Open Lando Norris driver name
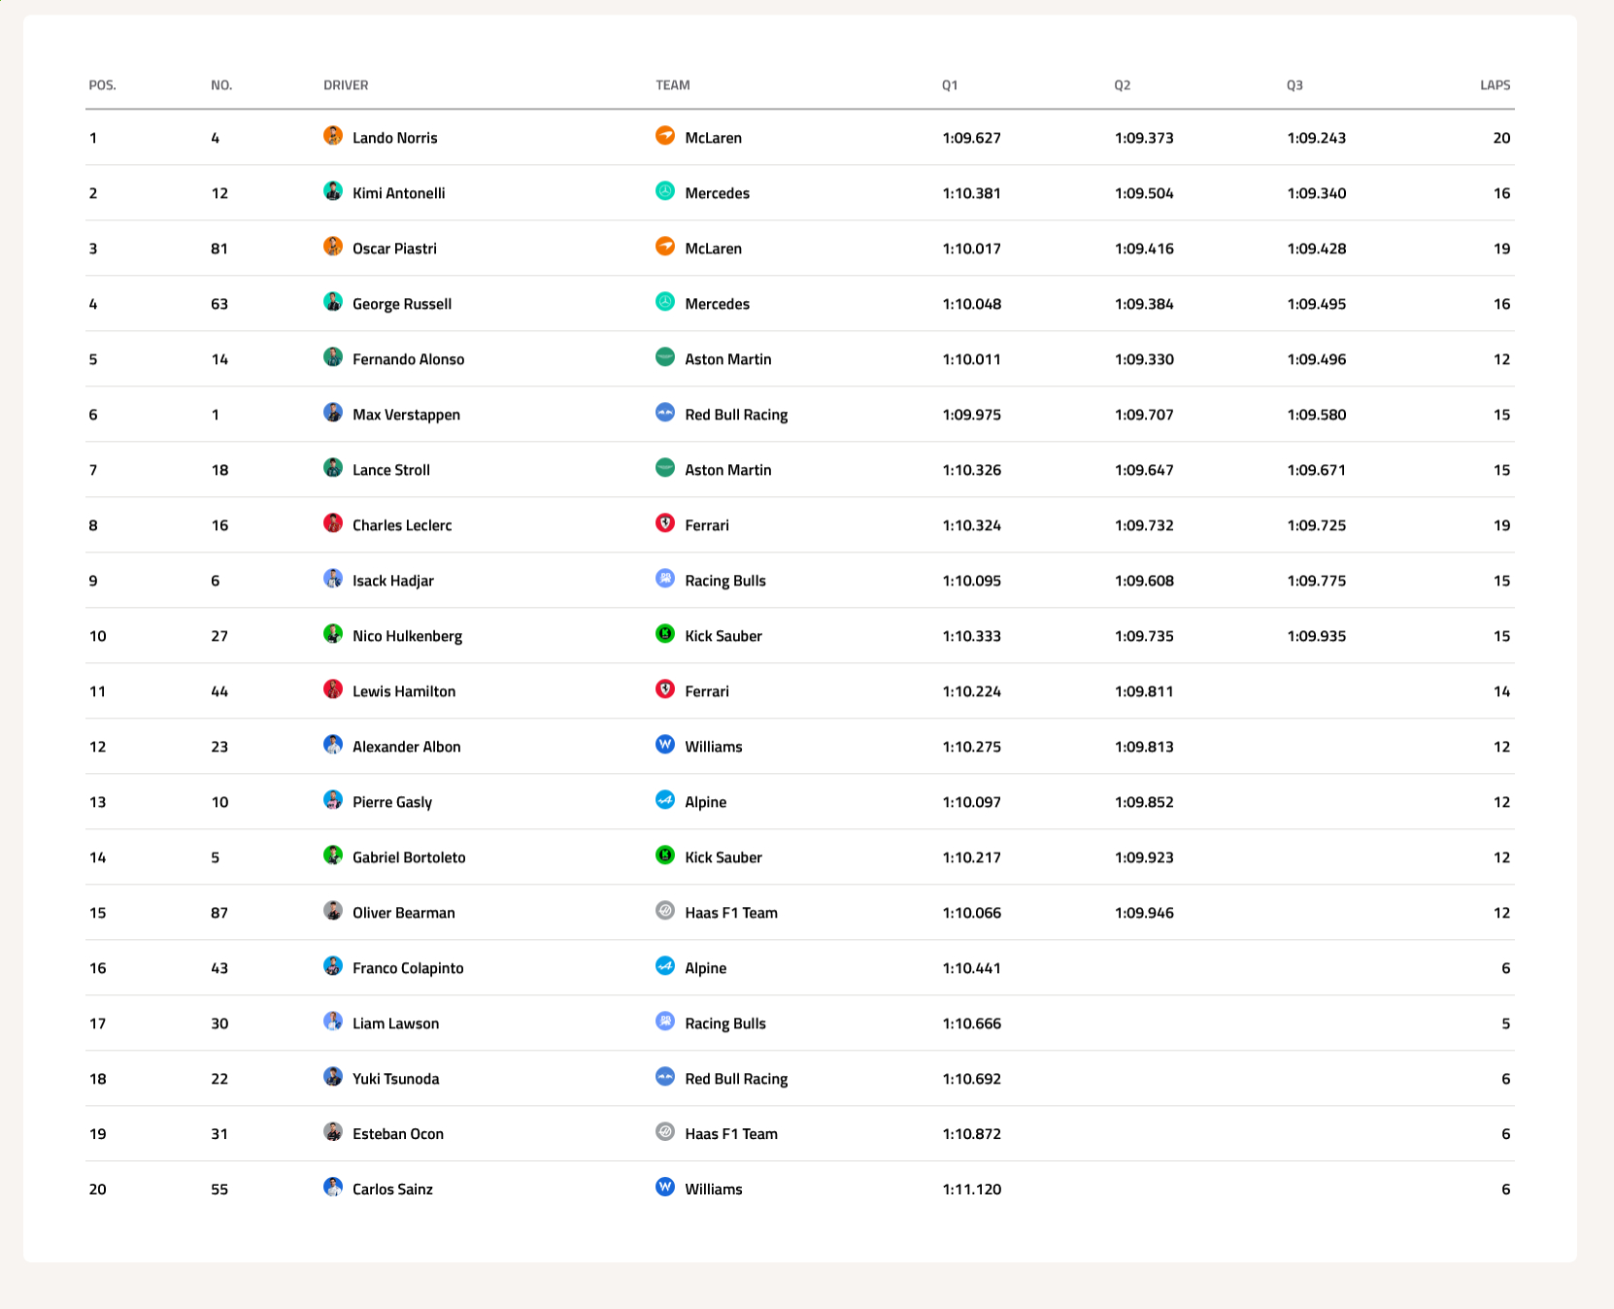Viewport: 1614px width, 1309px height. click(x=395, y=138)
